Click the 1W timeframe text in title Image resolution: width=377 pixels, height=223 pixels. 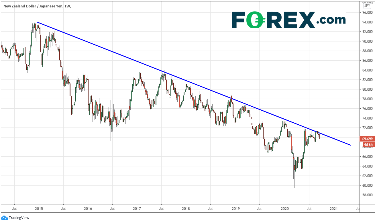point(67,6)
